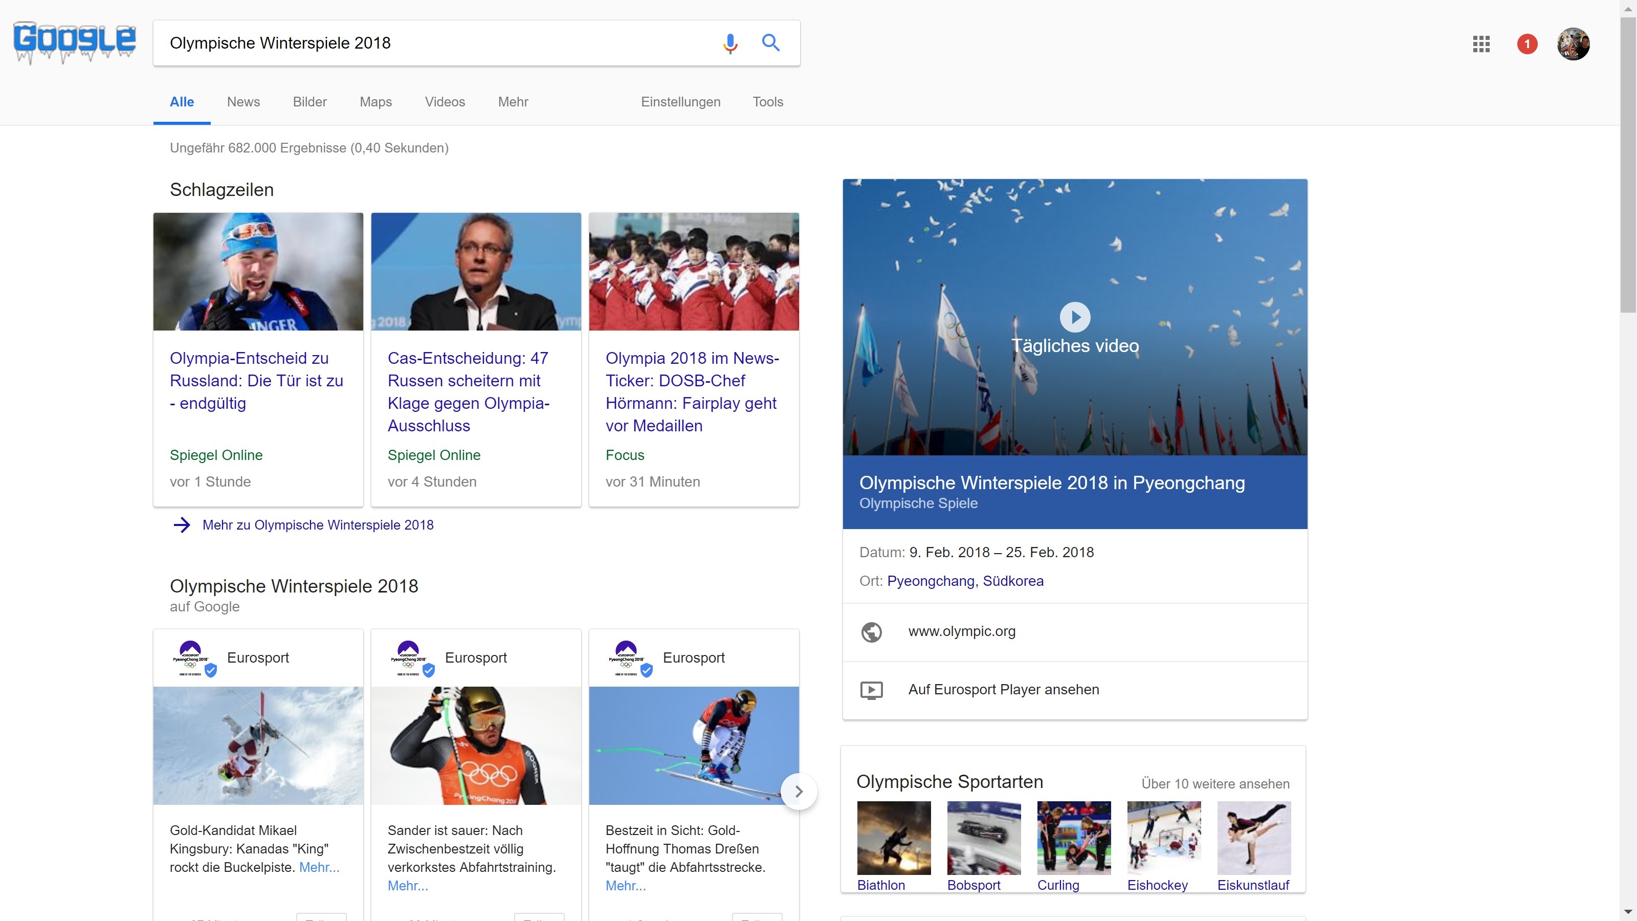Advance the Eurosport carousel with the chevron
The image size is (1637, 921).
[x=799, y=792]
